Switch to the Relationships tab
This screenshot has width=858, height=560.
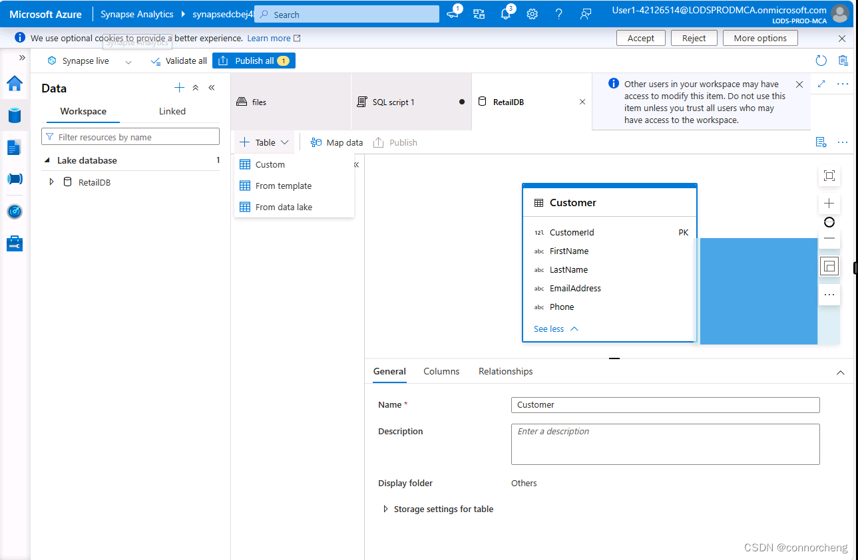[506, 371]
